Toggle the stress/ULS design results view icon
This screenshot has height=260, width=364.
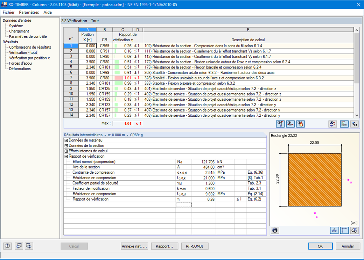(x=280, y=124)
